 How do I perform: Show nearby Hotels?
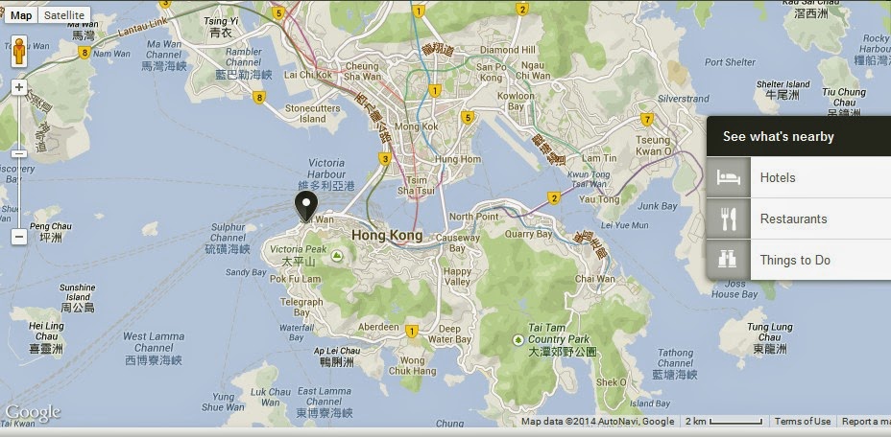[799, 177]
